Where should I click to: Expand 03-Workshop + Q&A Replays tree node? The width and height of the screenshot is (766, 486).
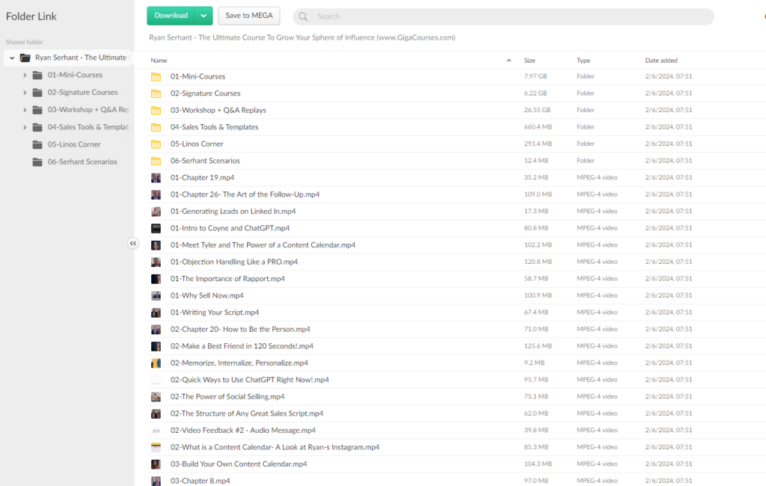[25, 110]
